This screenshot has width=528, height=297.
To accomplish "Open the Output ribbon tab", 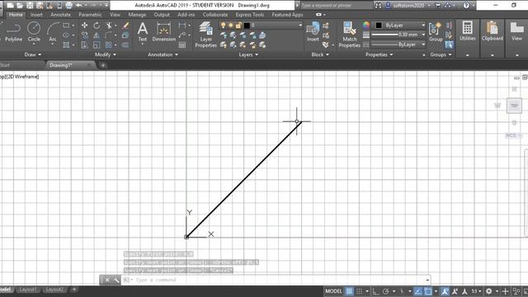I will 162,15.
